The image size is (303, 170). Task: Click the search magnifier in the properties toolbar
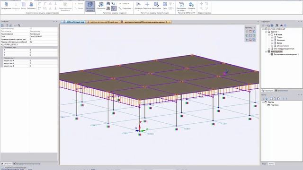tap(19, 25)
